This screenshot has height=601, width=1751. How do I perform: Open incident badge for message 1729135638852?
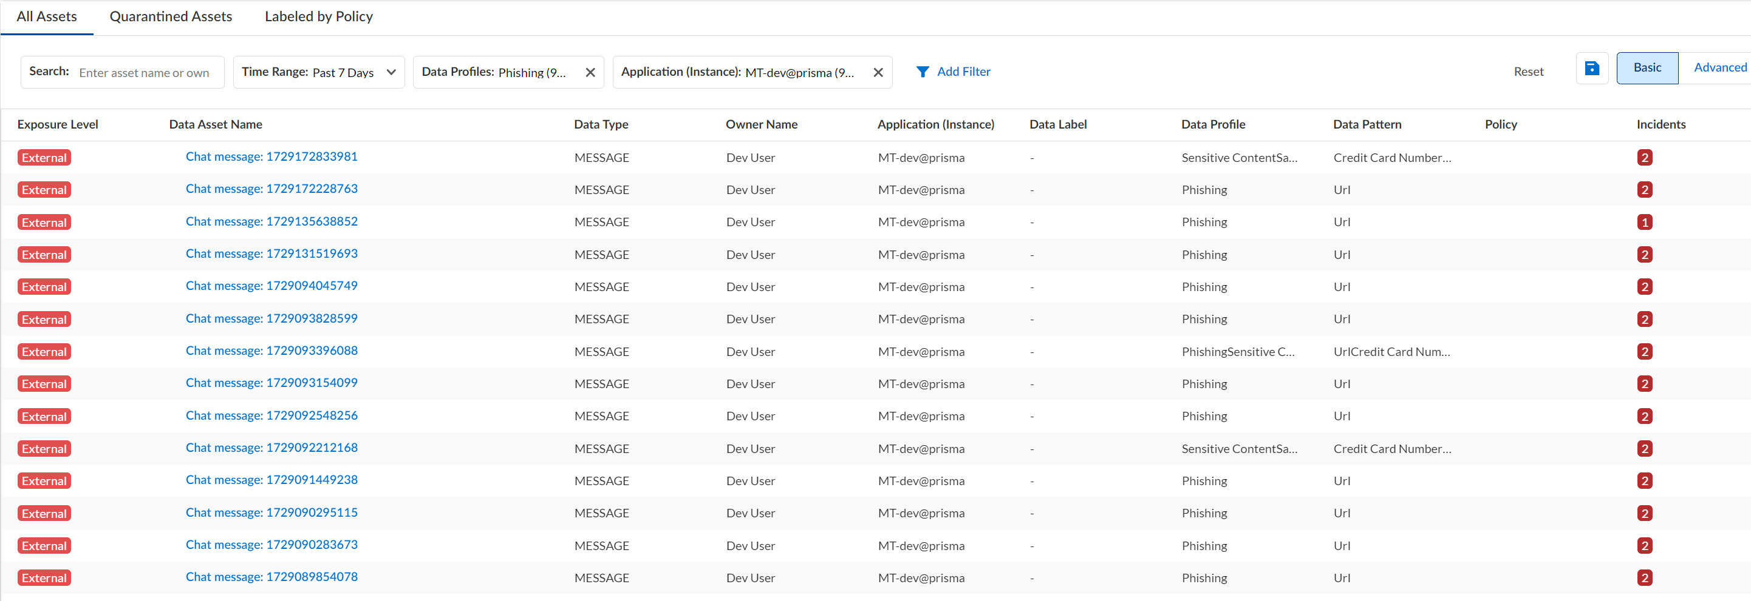coord(1643,222)
